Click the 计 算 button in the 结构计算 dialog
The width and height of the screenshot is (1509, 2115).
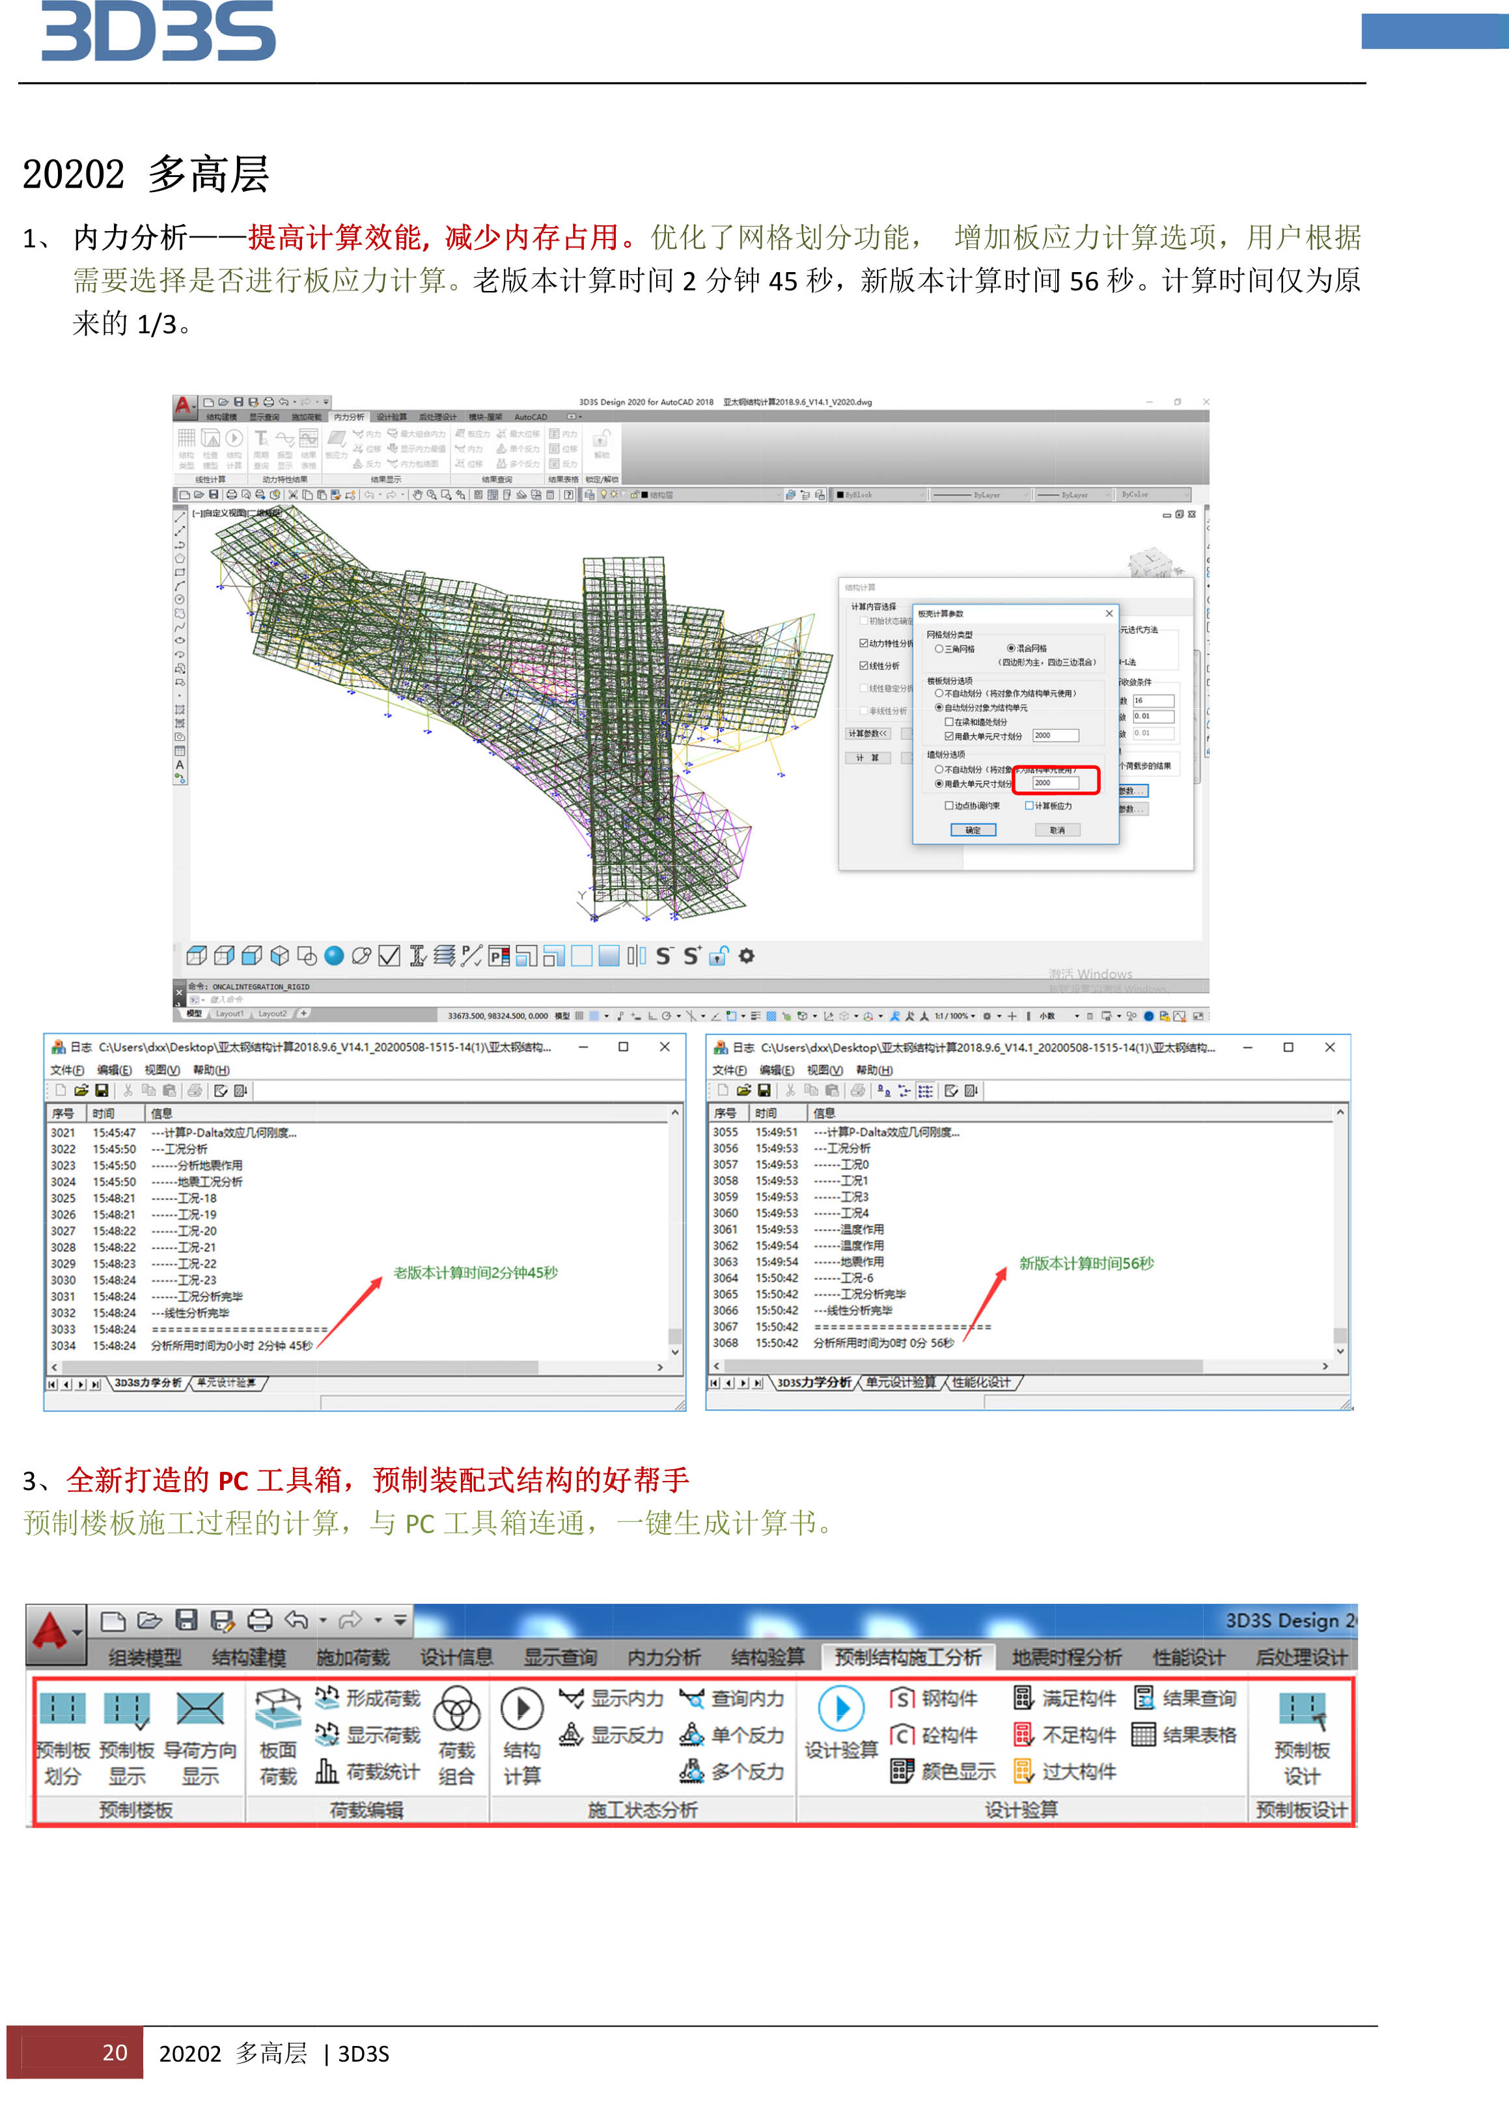point(868,758)
